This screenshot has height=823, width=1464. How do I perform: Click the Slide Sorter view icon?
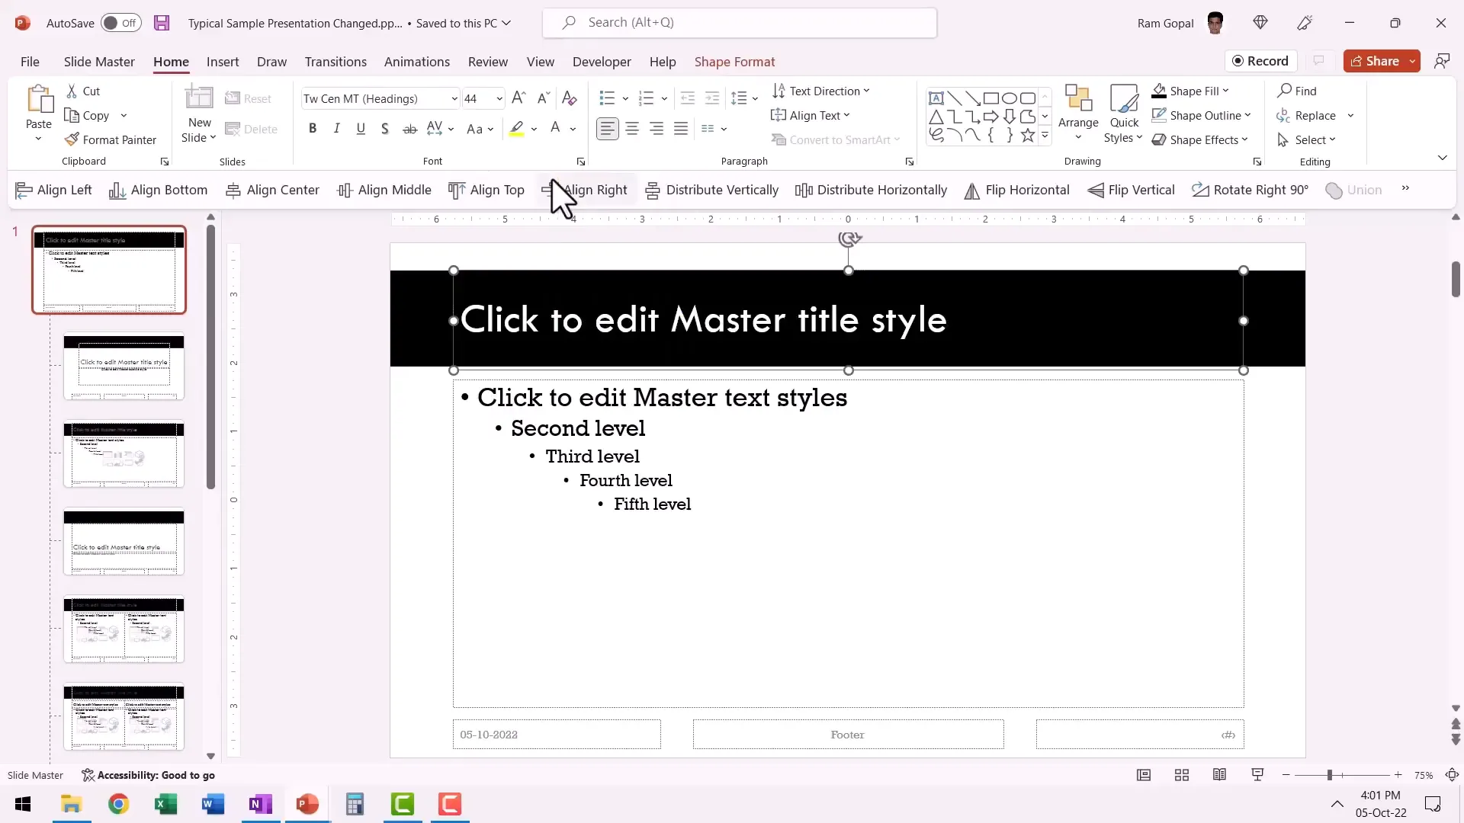click(1182, 775)
